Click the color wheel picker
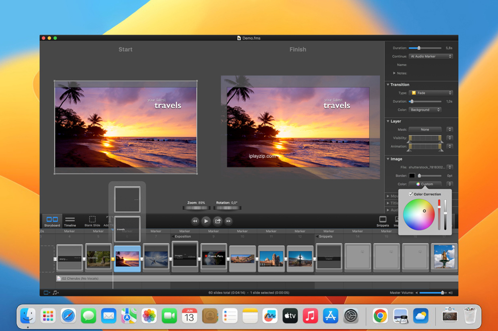Viewport: 498px width, 331px height. point(419,214)
